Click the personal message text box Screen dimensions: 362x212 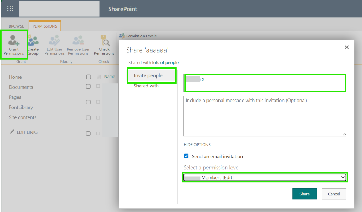[264, 116]
